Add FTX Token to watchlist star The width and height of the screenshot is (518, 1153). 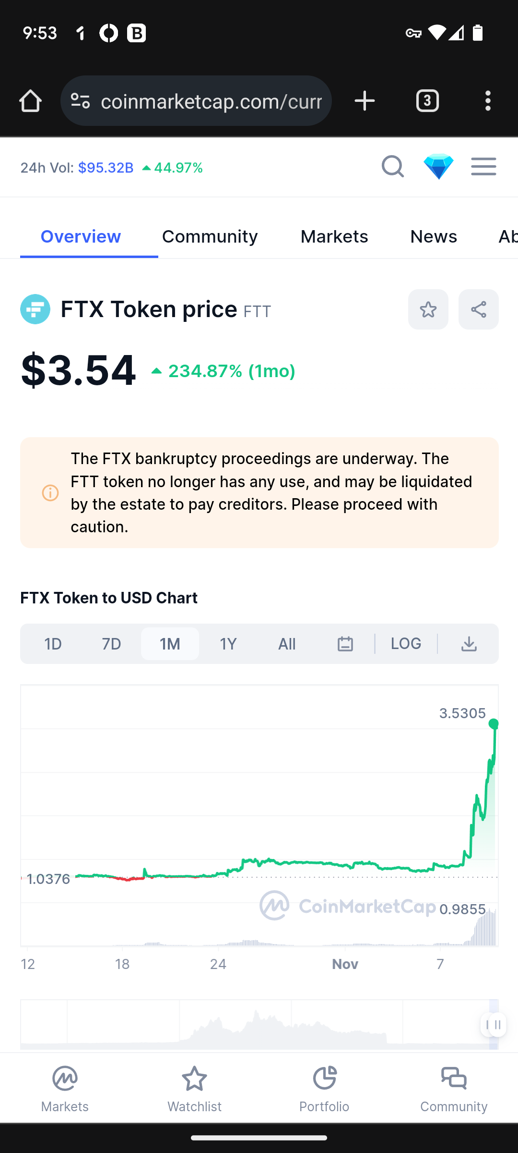tap(428, 309)
